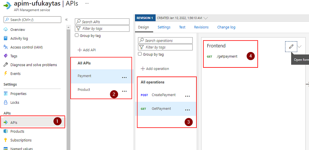Click the Add operation button label
Image resolution: width=309 pixels, height=150 pixels.
pos(158,69)
